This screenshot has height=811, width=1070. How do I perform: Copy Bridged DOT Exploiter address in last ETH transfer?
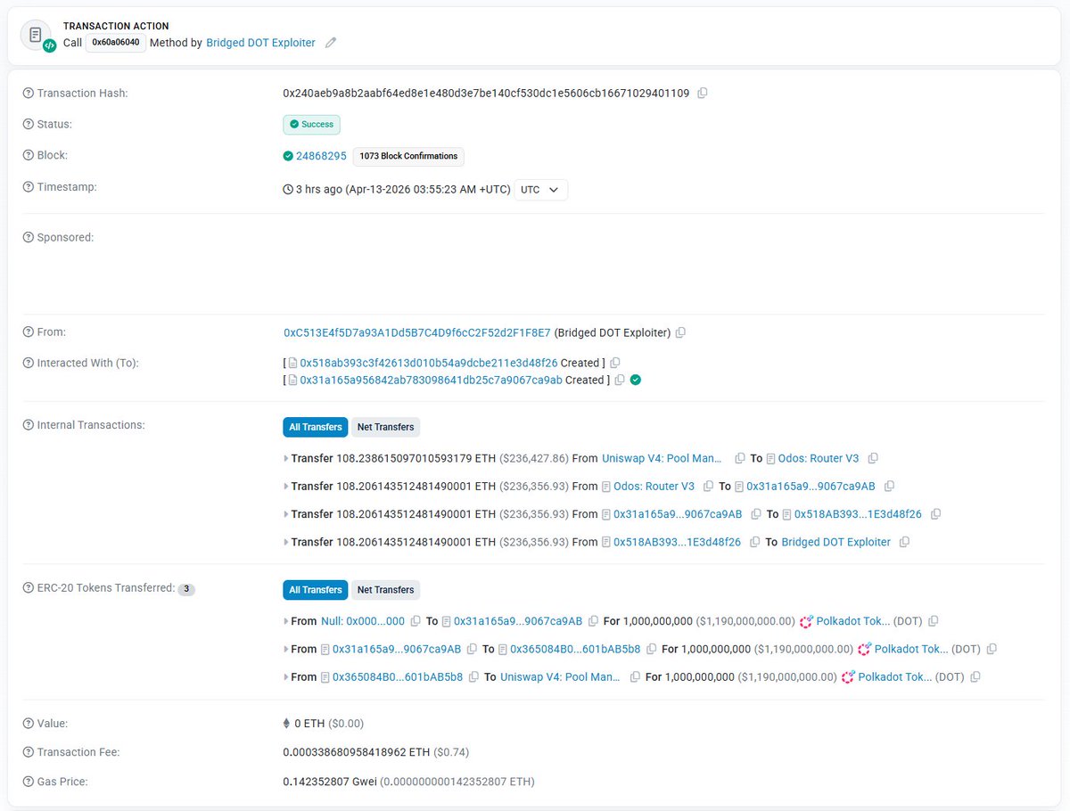click(x=904, y=542)
